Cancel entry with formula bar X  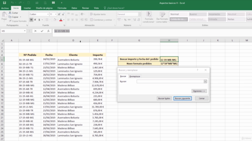coord(35,31)
